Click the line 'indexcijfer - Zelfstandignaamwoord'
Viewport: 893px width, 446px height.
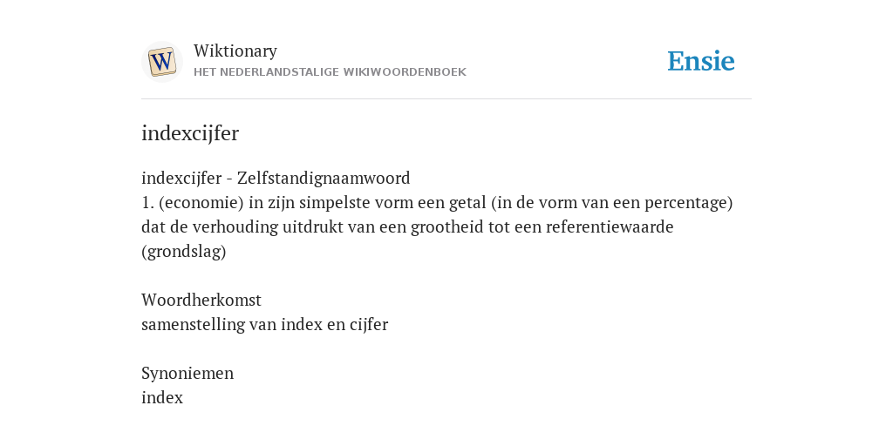[276, 178]
